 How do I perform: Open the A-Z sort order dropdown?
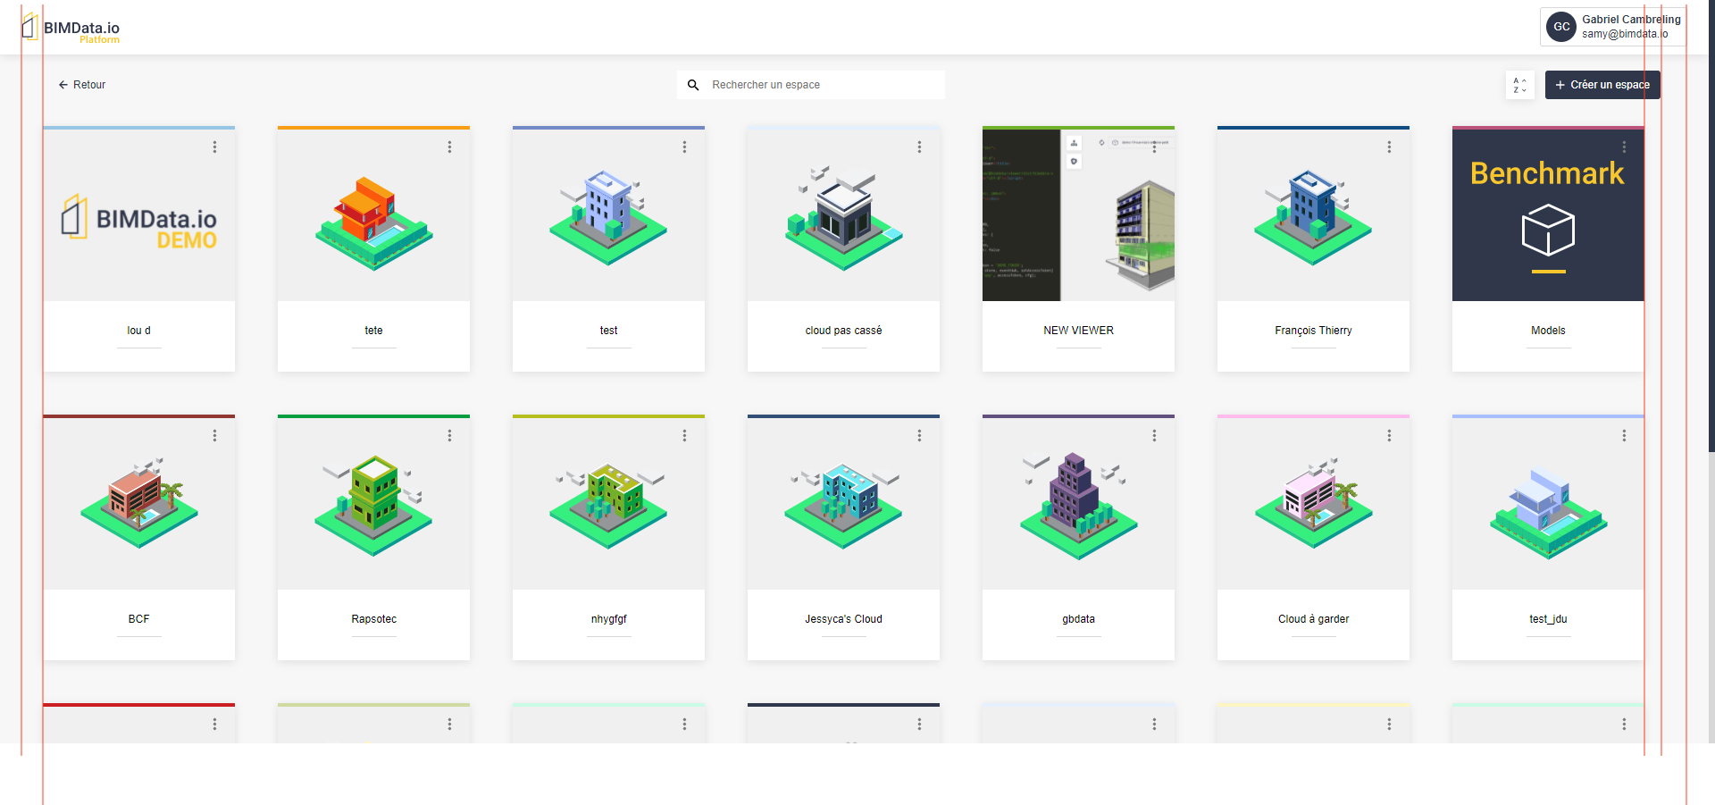(1519, 84)
